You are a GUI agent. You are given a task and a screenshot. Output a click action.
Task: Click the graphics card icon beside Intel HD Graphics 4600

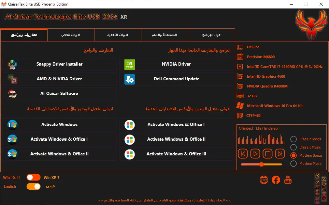240,76
